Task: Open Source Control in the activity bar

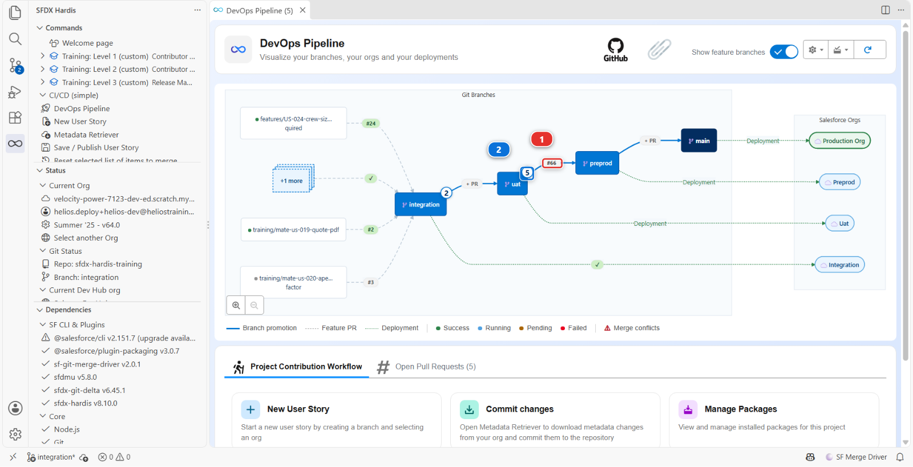Action: [x=15, y=66]
